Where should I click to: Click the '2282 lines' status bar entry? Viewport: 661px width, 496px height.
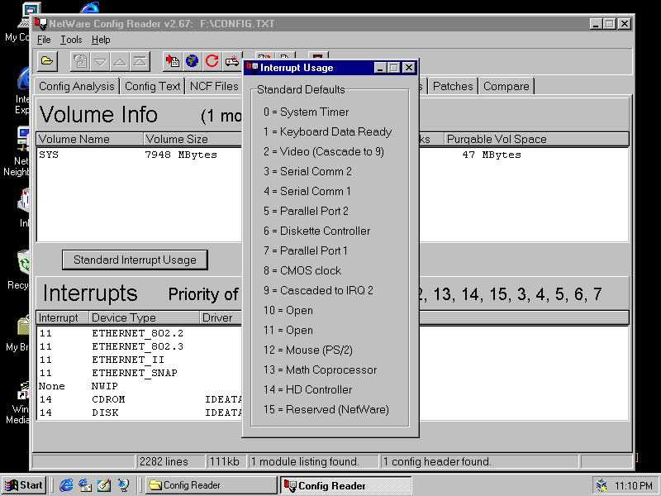click(170, 462)
